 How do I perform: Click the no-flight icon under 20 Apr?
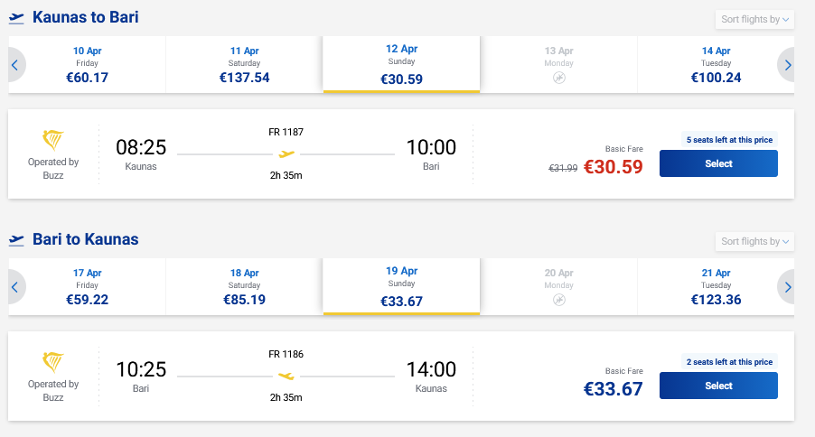559,301
